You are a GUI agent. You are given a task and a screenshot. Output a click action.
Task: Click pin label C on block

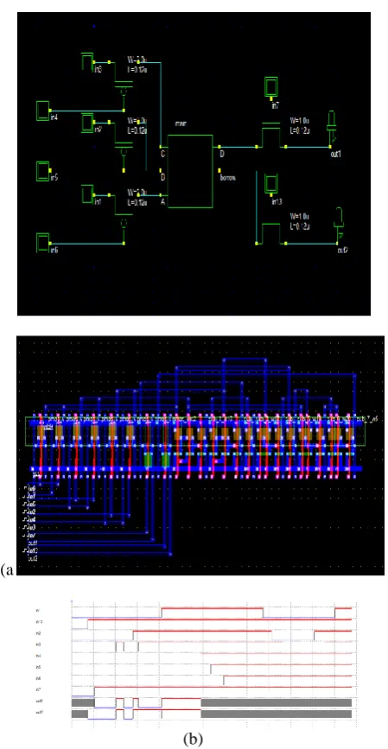[x=162, y=154]
